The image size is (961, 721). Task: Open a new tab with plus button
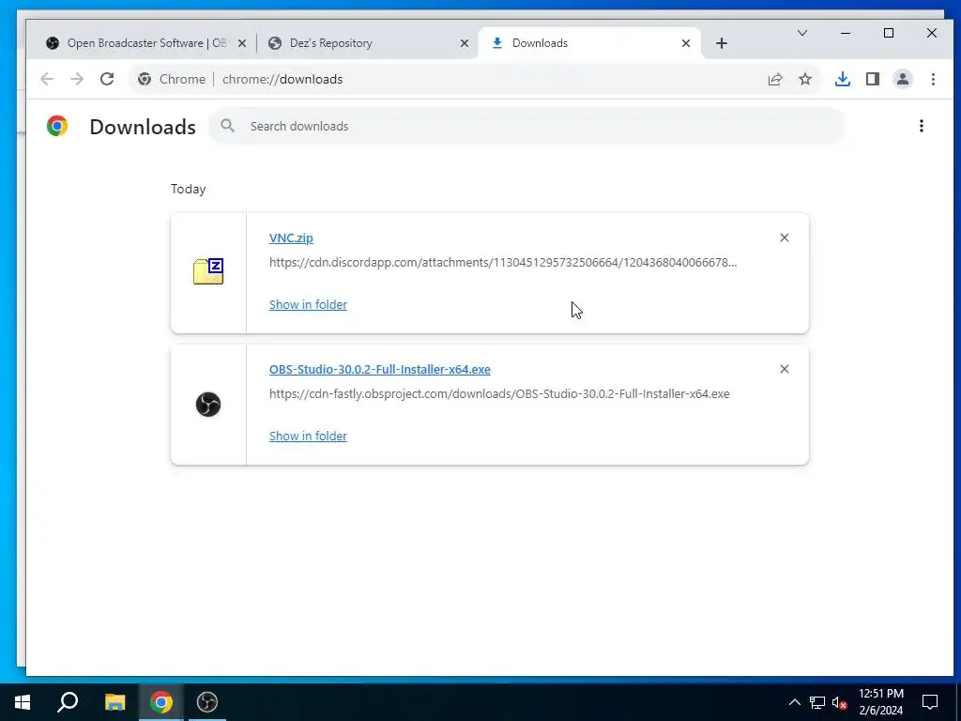722,43
